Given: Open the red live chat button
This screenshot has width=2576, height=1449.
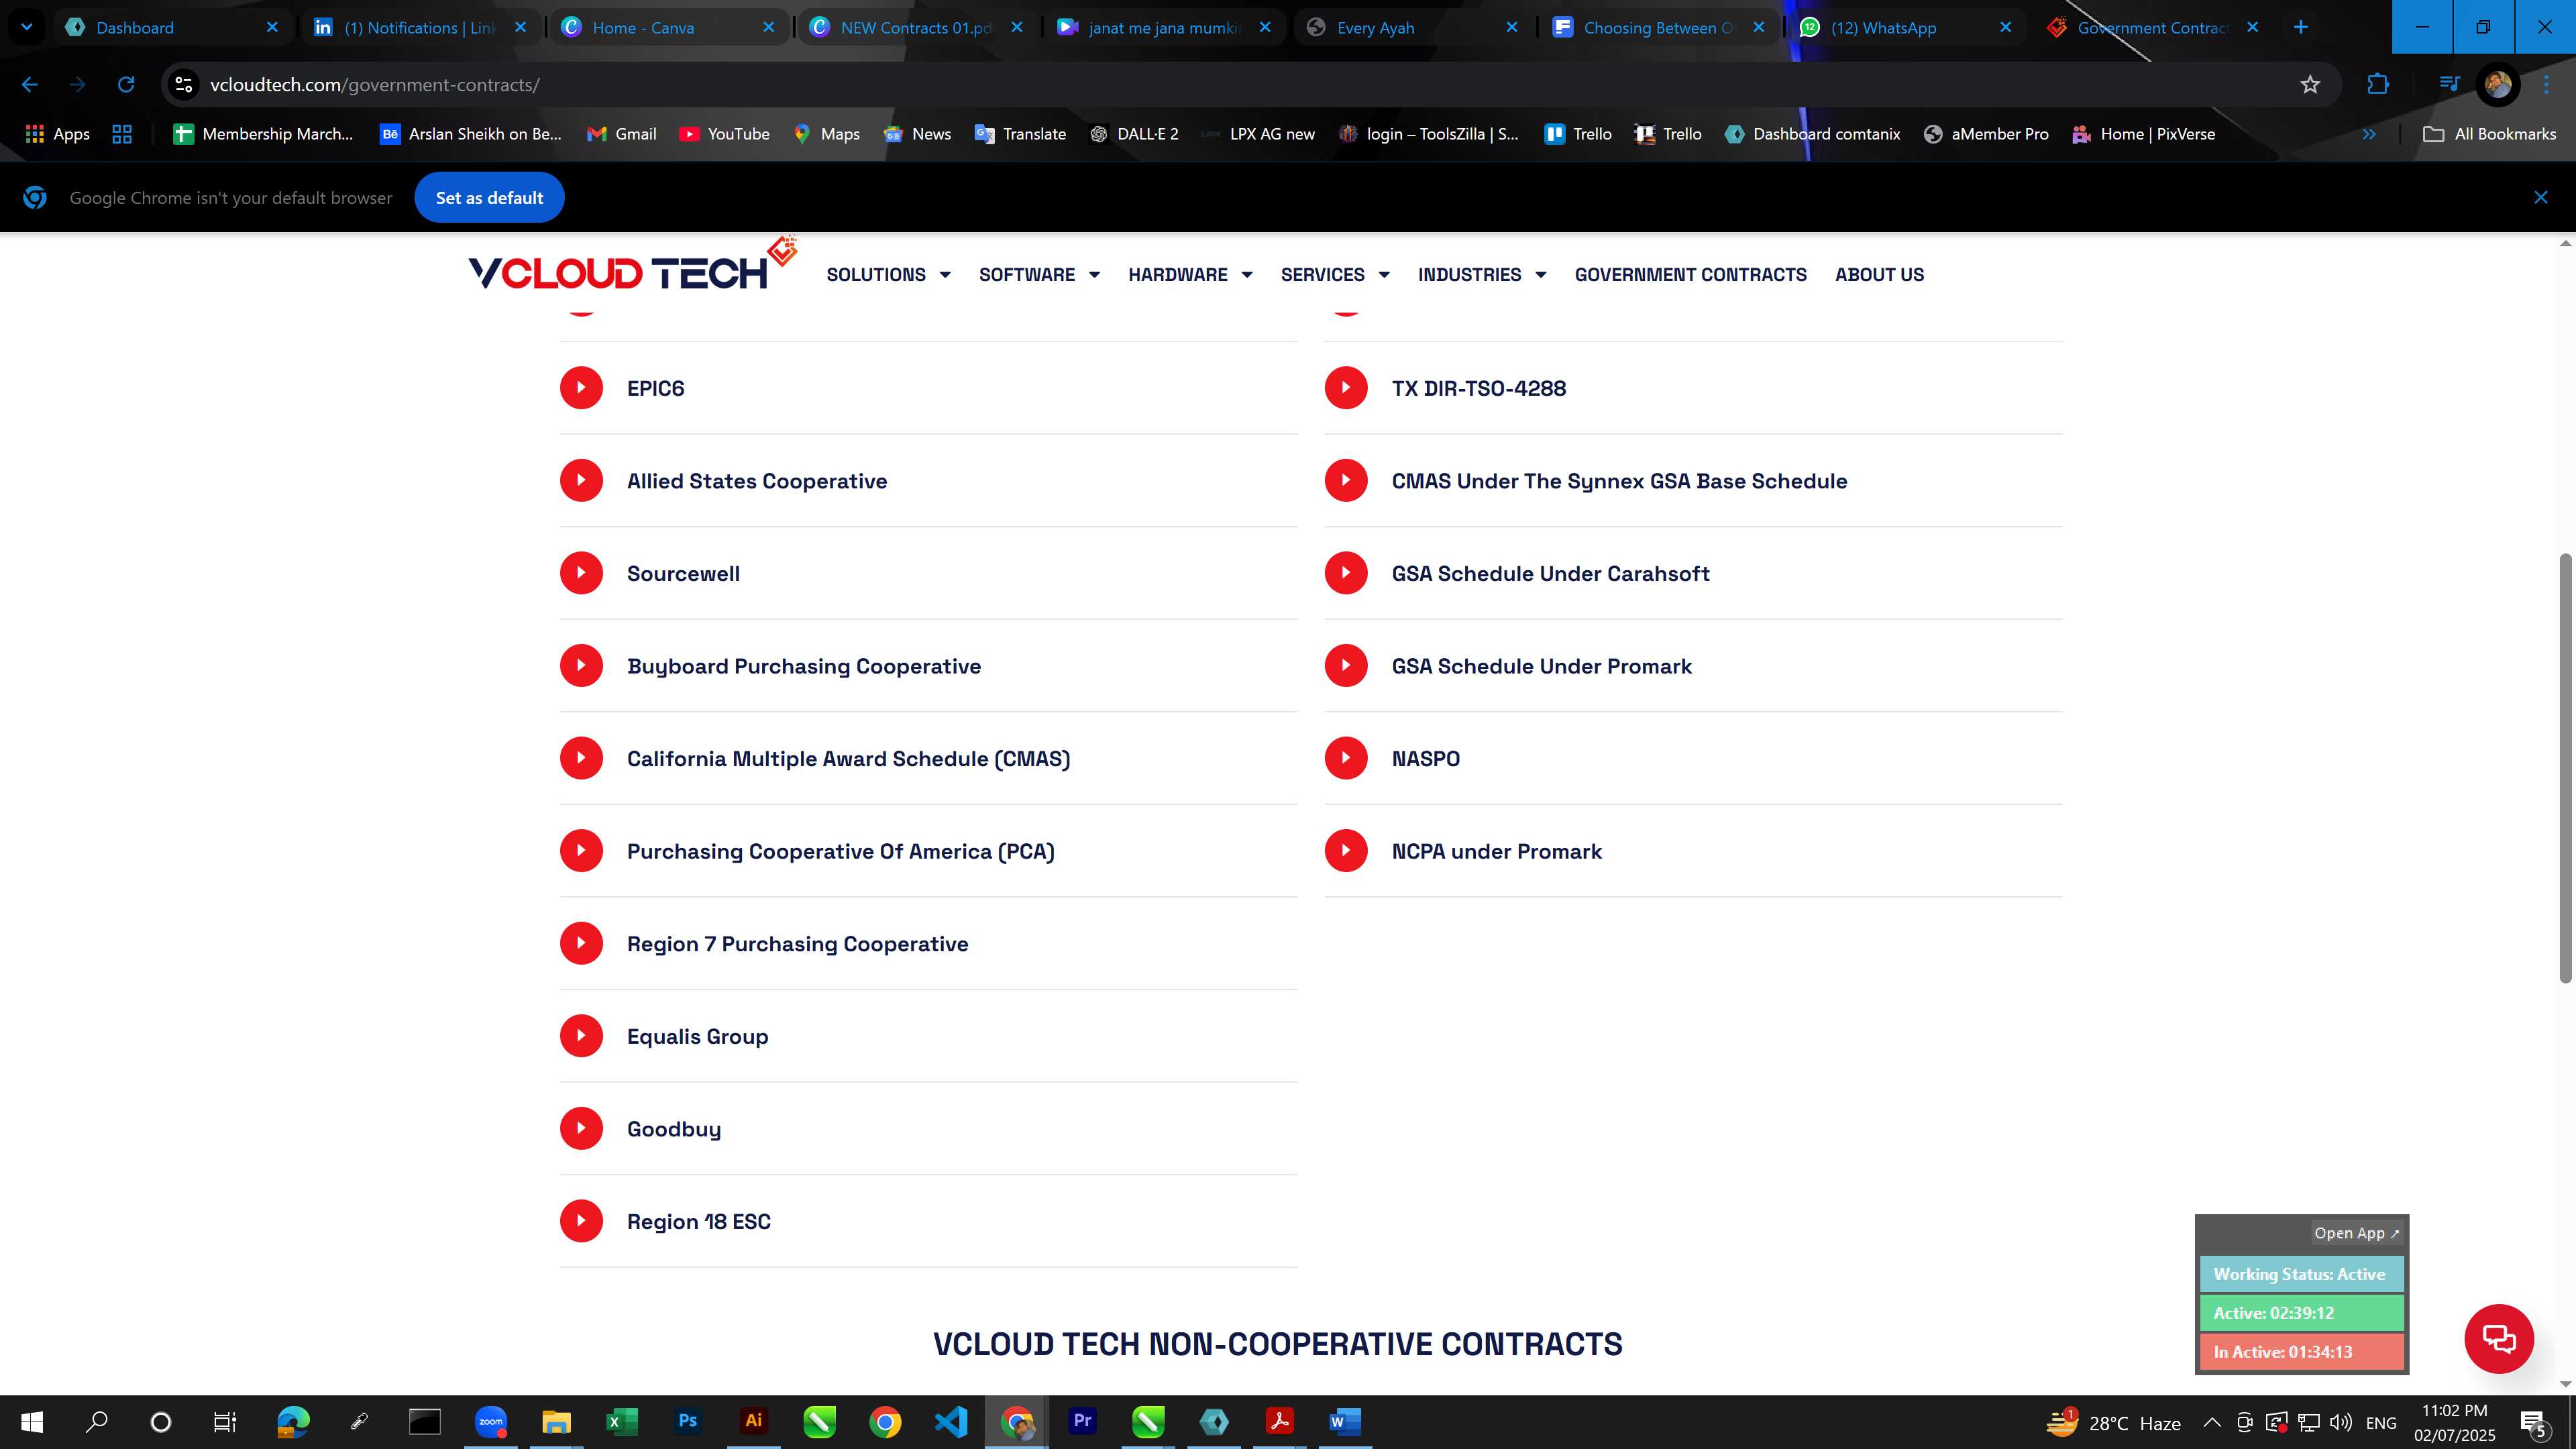Looking at the screenshot, I should 2498,1338.
